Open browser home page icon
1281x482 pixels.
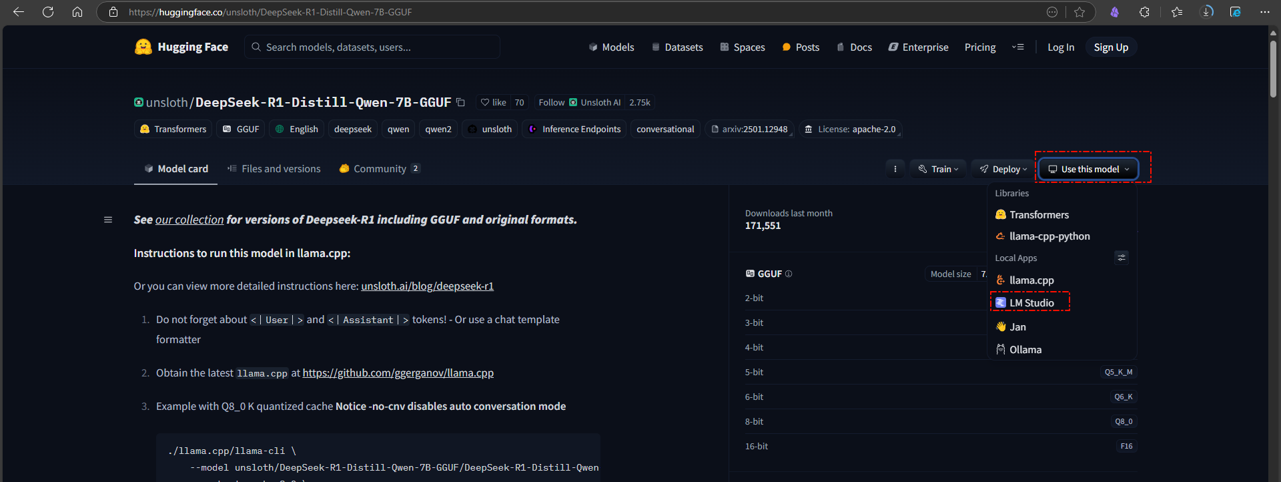pyautogui.click(x=77, y=12)
